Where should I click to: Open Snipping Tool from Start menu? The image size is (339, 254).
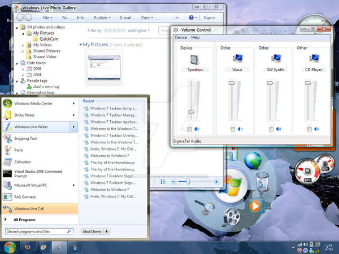(40, 138)
